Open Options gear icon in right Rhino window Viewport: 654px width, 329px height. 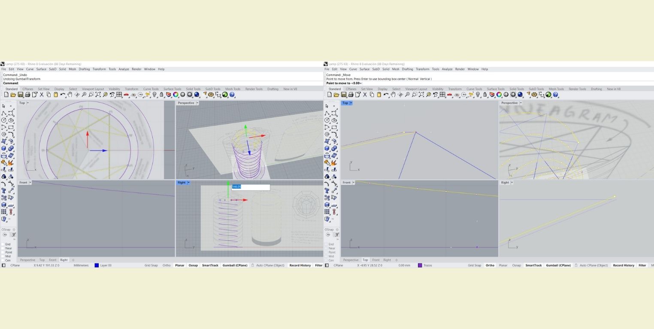pos(534,95)
